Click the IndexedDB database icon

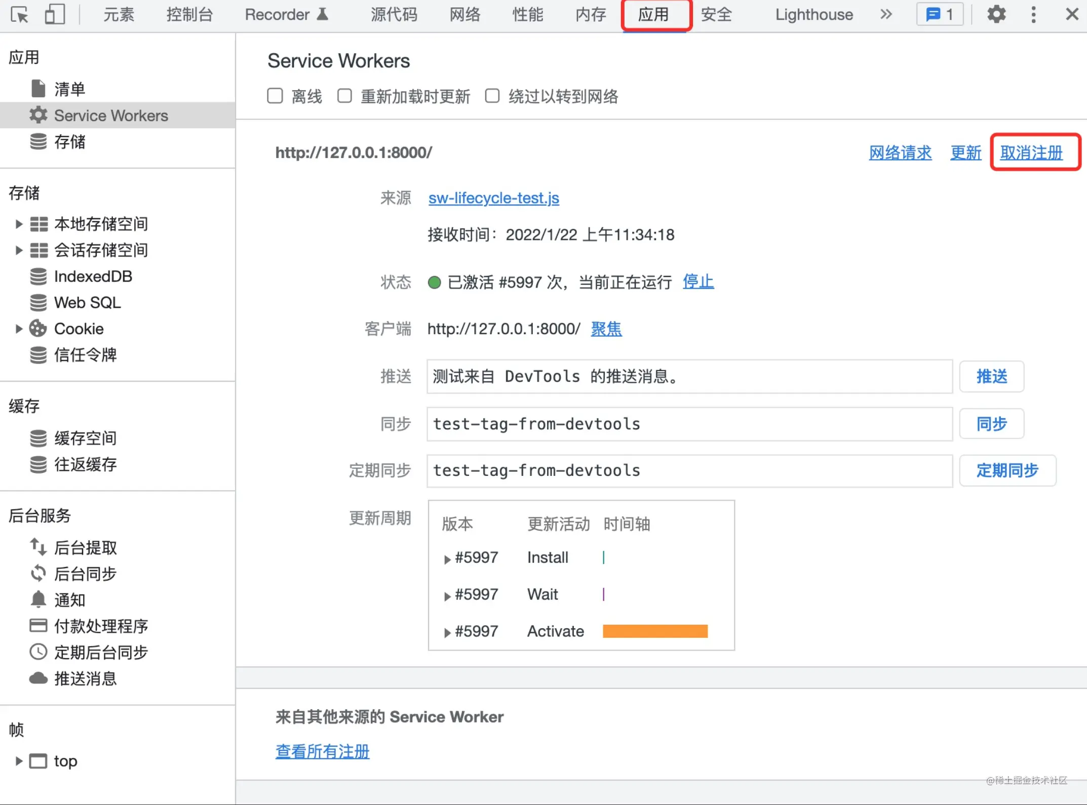pos(38,276)
